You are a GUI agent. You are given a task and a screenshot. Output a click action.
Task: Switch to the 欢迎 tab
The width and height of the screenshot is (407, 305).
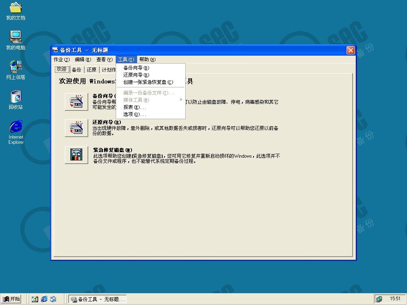point(62,69)
